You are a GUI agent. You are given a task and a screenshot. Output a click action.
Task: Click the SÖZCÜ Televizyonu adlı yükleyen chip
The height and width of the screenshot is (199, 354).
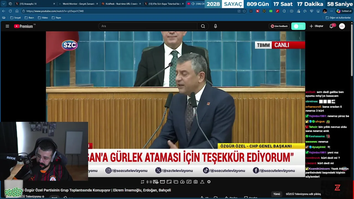coord(303,194)
